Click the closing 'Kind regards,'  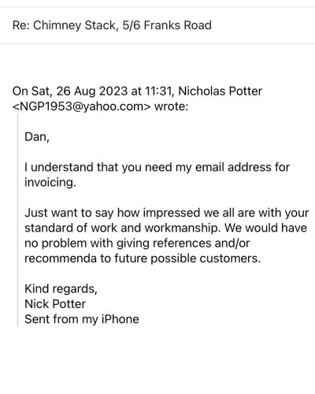(x=61, y=289)
